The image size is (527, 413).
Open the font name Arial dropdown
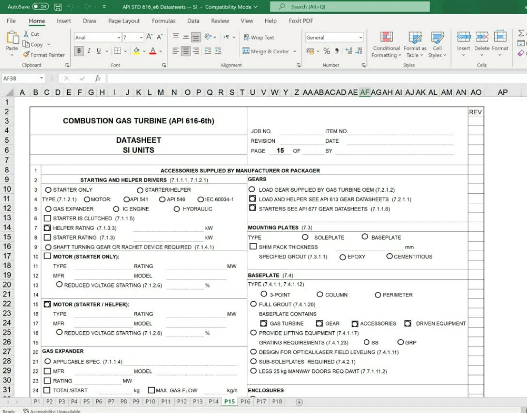coord(119,38)
